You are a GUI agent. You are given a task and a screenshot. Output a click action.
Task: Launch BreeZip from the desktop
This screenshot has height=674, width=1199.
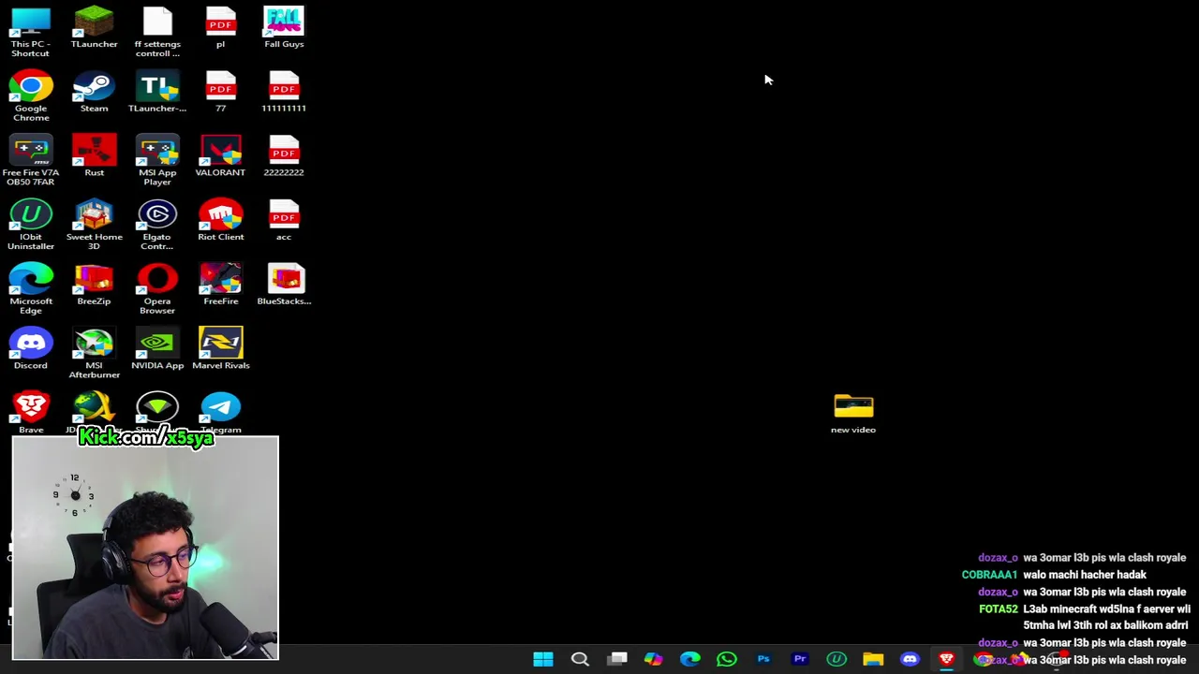point(94,285)
